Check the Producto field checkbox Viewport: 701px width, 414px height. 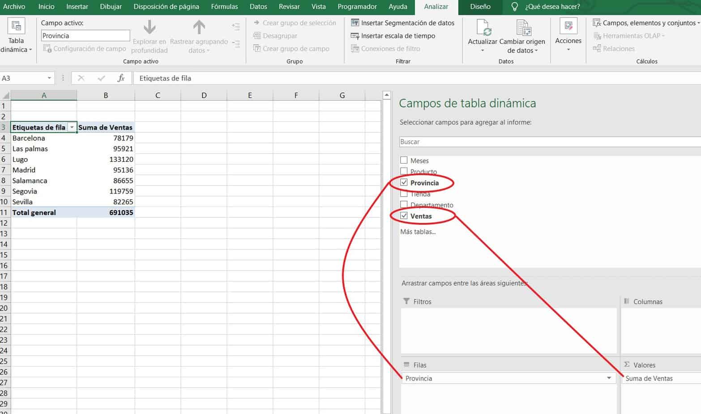[x=404, y=171]
